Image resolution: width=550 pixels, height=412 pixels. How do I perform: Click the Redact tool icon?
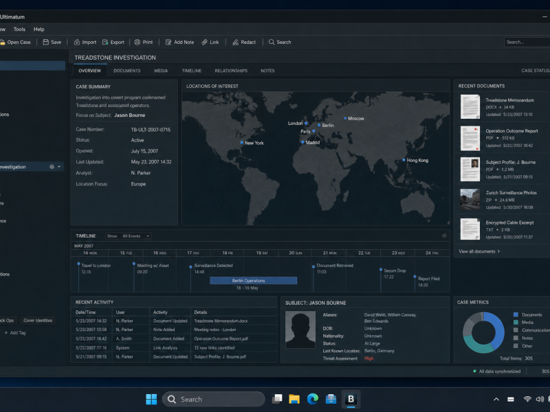click(235, 42)
